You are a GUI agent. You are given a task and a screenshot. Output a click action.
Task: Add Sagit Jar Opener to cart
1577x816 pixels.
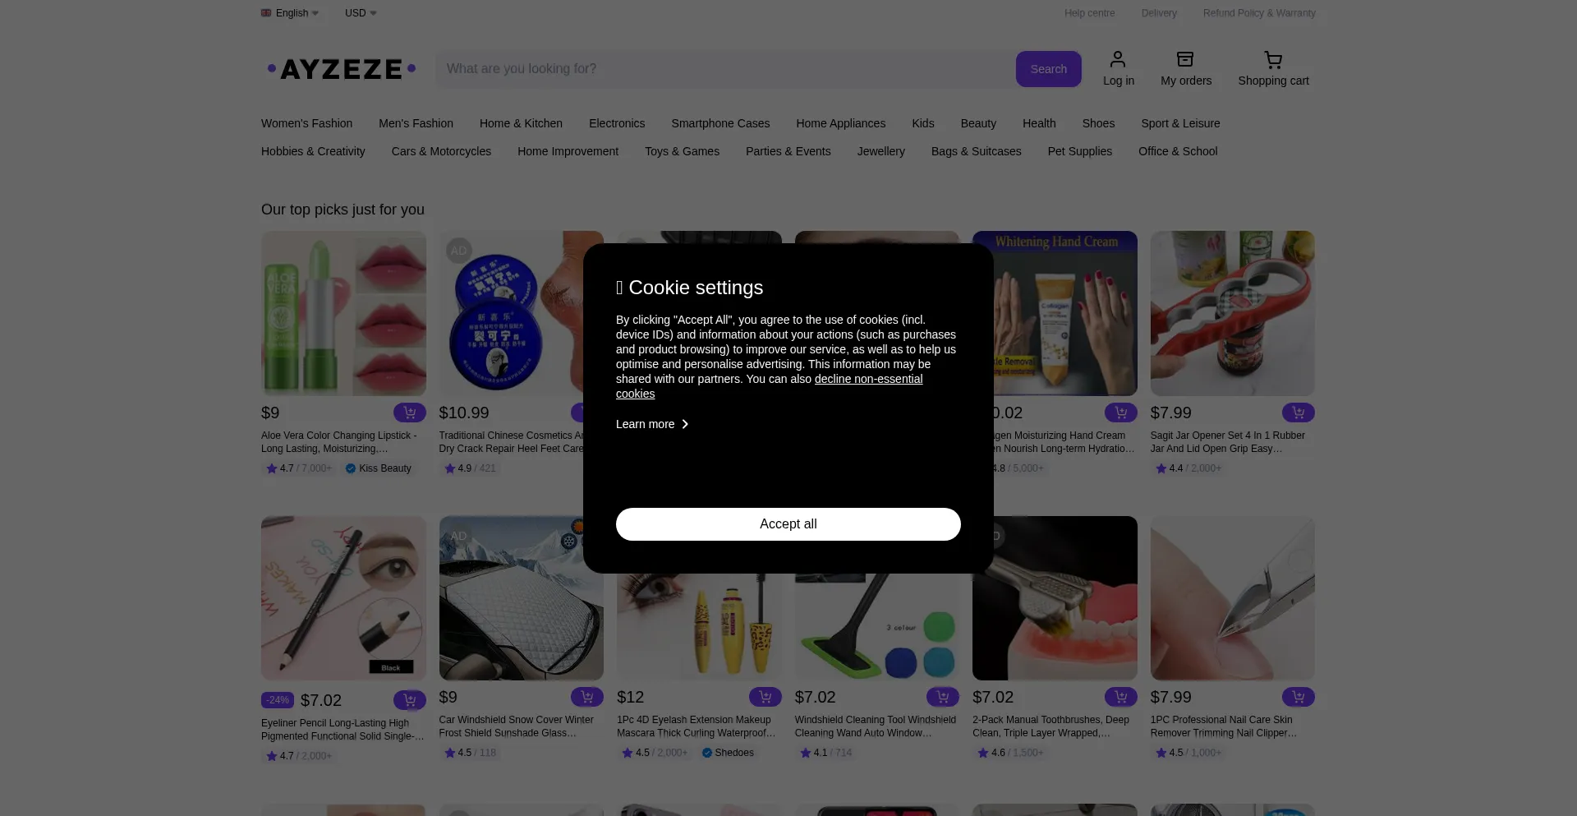(1298, 413)
